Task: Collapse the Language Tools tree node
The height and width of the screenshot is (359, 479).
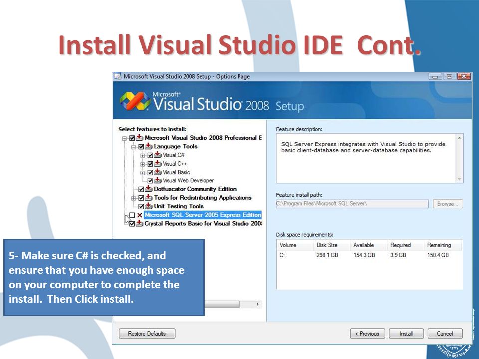Action: point(134,147)
